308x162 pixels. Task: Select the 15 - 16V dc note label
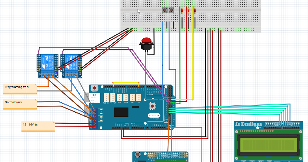tap(30, 124)
